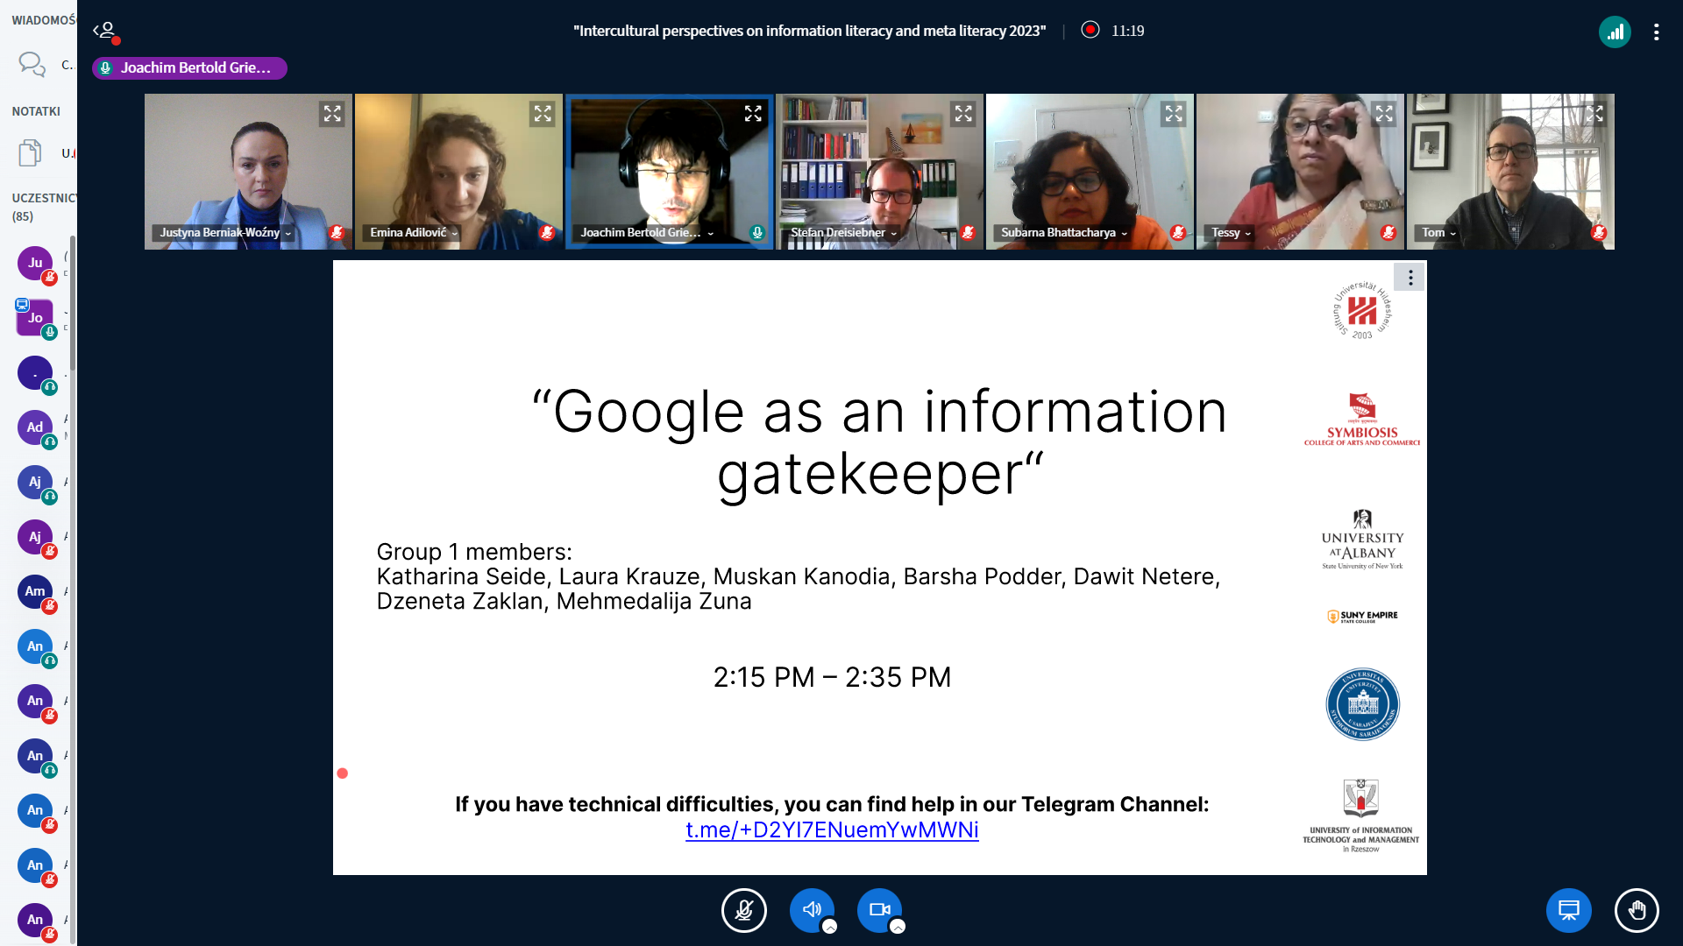Viewport: 1683px width, 946px height.
Task: Click Emina Adilović's muted mic icon
Action: [x=547, y=233]
